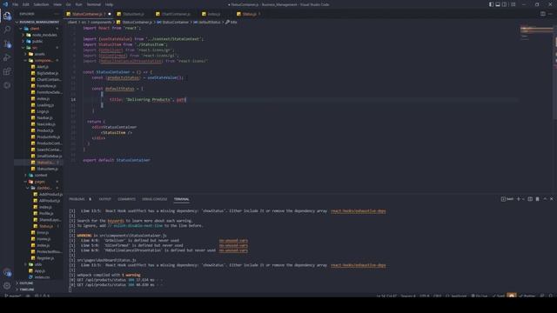
Task: Open the Terminal menu
Action: [94, 4]
